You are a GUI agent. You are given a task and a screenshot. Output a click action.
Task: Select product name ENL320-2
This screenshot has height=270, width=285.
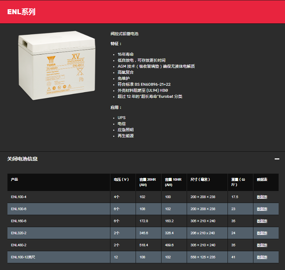click(18, 233)
